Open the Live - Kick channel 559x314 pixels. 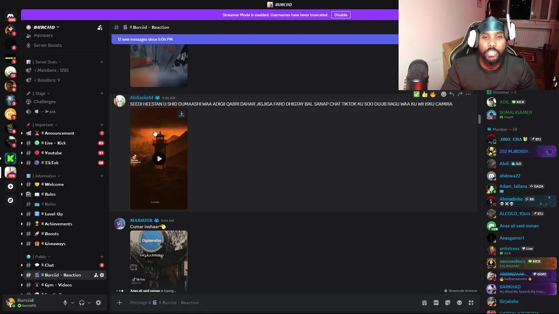64,143
